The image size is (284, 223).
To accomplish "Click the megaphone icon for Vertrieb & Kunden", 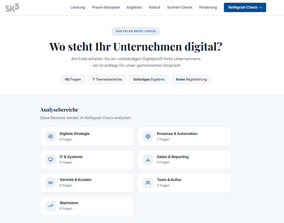I will (x=51, y=182).
